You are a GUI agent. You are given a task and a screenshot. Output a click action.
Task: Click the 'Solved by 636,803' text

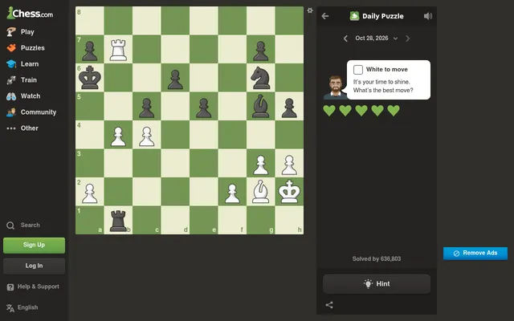coord(377,258)
